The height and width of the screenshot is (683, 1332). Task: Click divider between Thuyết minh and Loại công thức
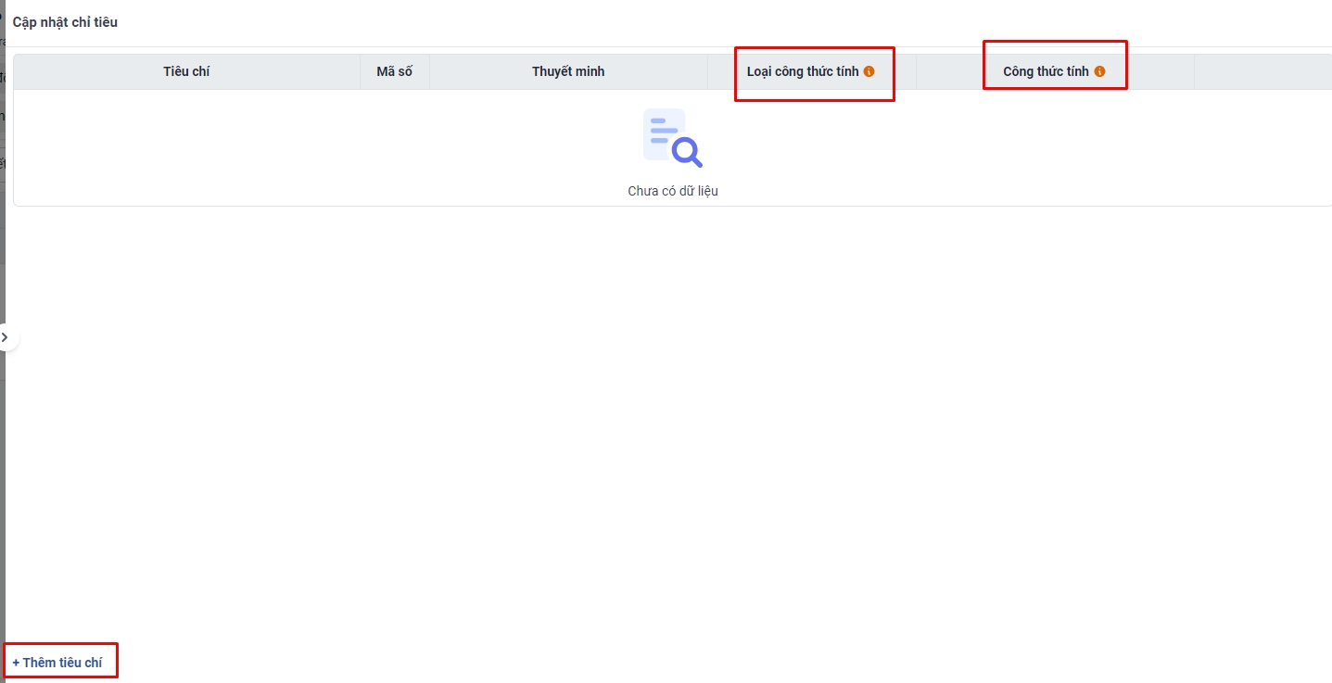[x=707, y=71]
